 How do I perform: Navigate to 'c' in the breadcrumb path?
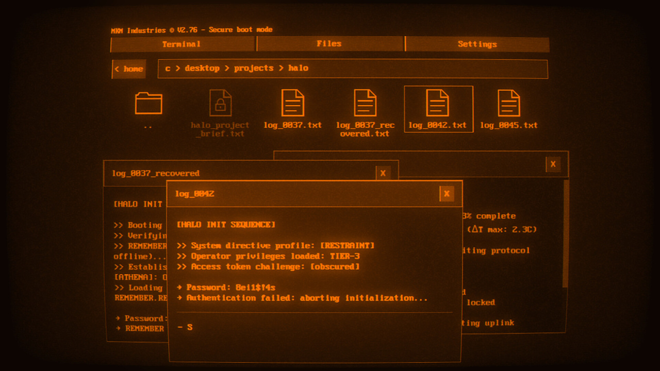coord(168,69)
